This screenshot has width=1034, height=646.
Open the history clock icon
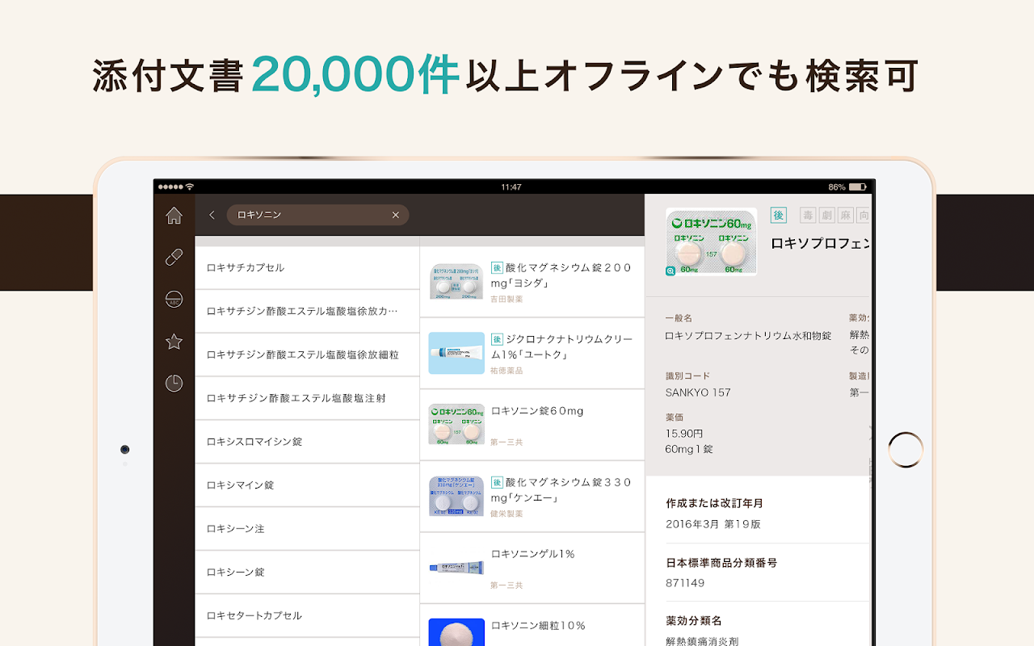(174, 384)
